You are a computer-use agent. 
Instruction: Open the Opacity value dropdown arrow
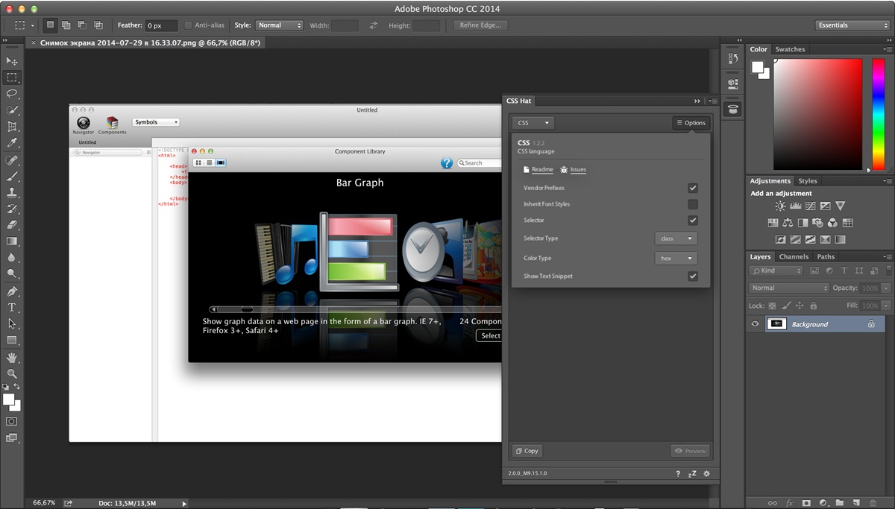(886, 288)
